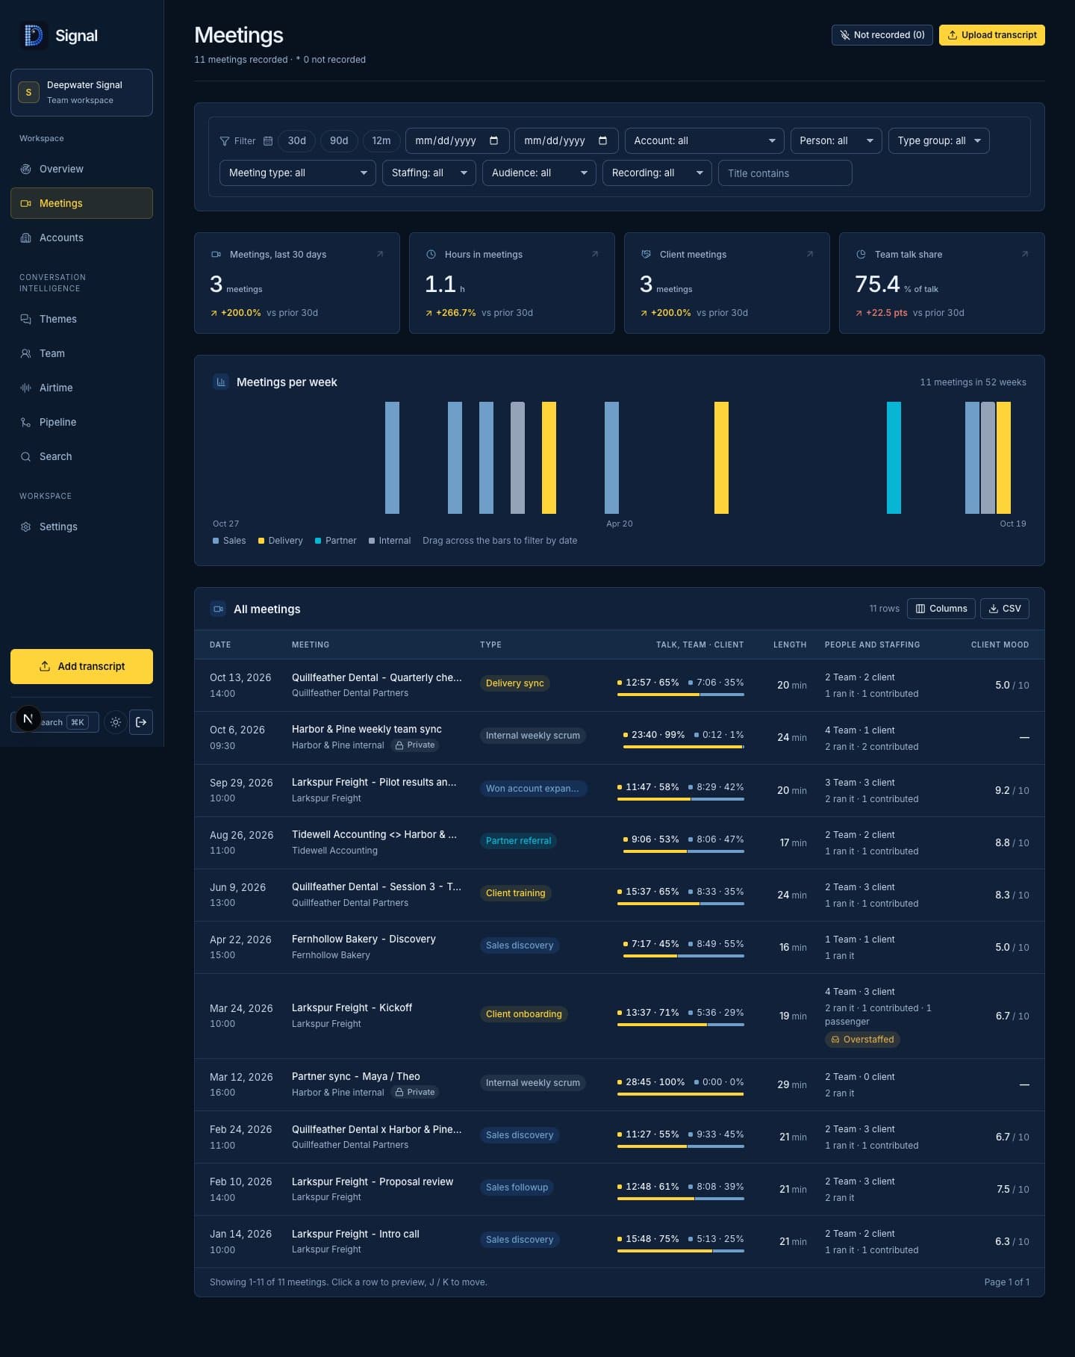1075x1357 pixels.
Task: Open expand arrow on Team talk share card
Action: click(1025, 254)
